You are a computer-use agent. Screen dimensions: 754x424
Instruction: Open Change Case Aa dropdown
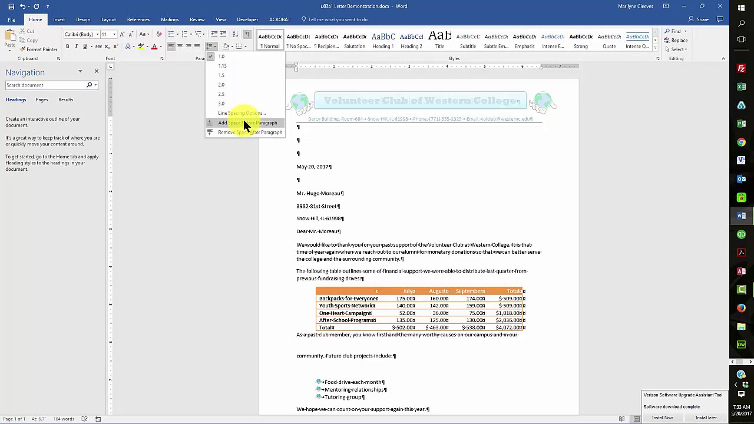144,34
